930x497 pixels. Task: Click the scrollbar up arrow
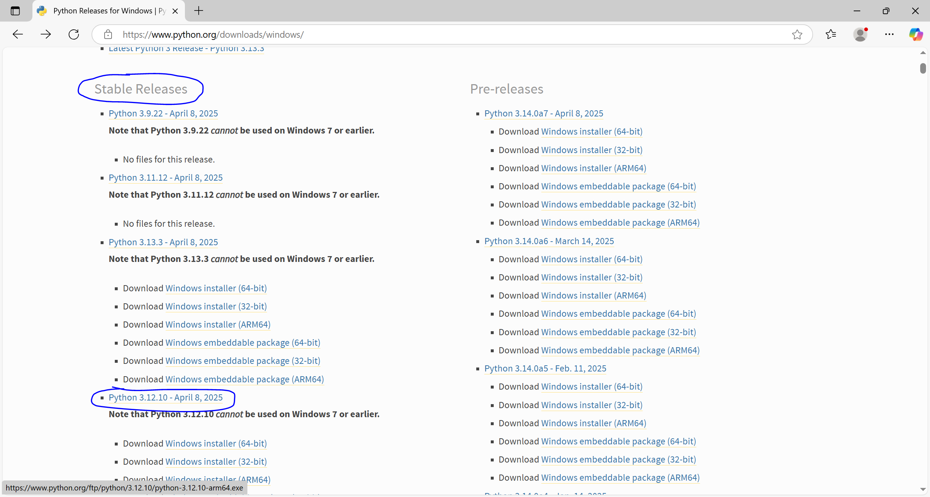coord(923,53)
